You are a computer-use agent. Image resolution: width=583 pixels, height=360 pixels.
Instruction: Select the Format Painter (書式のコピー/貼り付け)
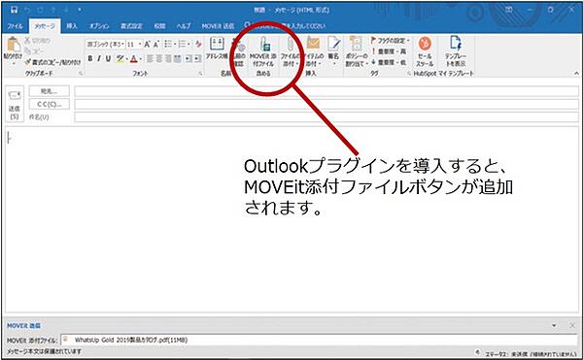pyautogui.click(x=52, y=62)
